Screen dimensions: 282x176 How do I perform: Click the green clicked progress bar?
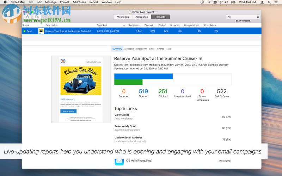coord(128,82)
